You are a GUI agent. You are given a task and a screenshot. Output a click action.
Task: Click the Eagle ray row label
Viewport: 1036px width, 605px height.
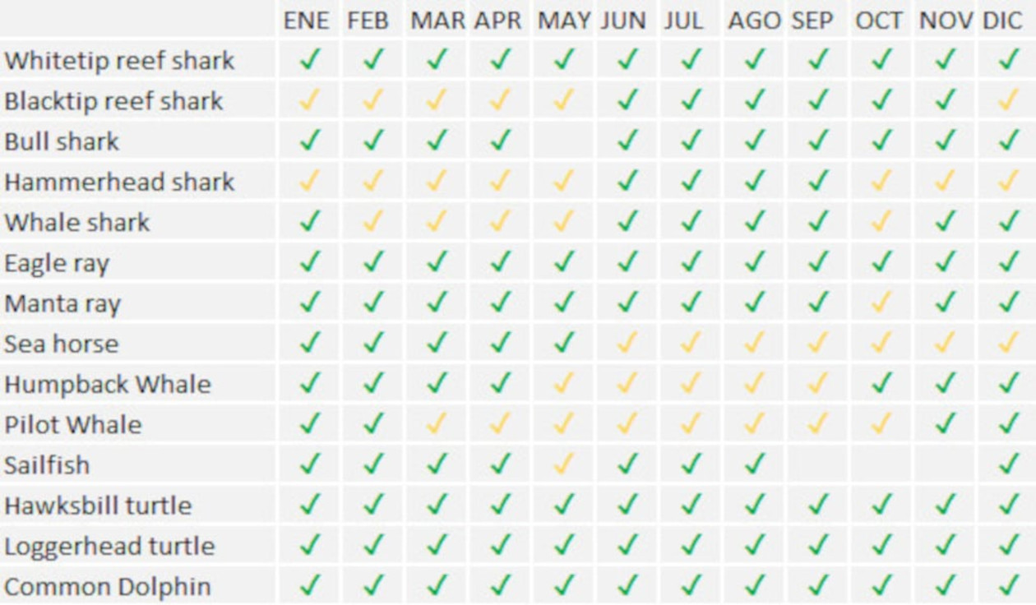coord(57,263)
